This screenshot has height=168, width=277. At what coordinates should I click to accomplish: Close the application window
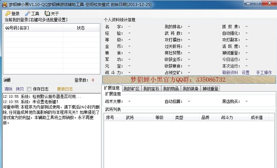[269, 3]
